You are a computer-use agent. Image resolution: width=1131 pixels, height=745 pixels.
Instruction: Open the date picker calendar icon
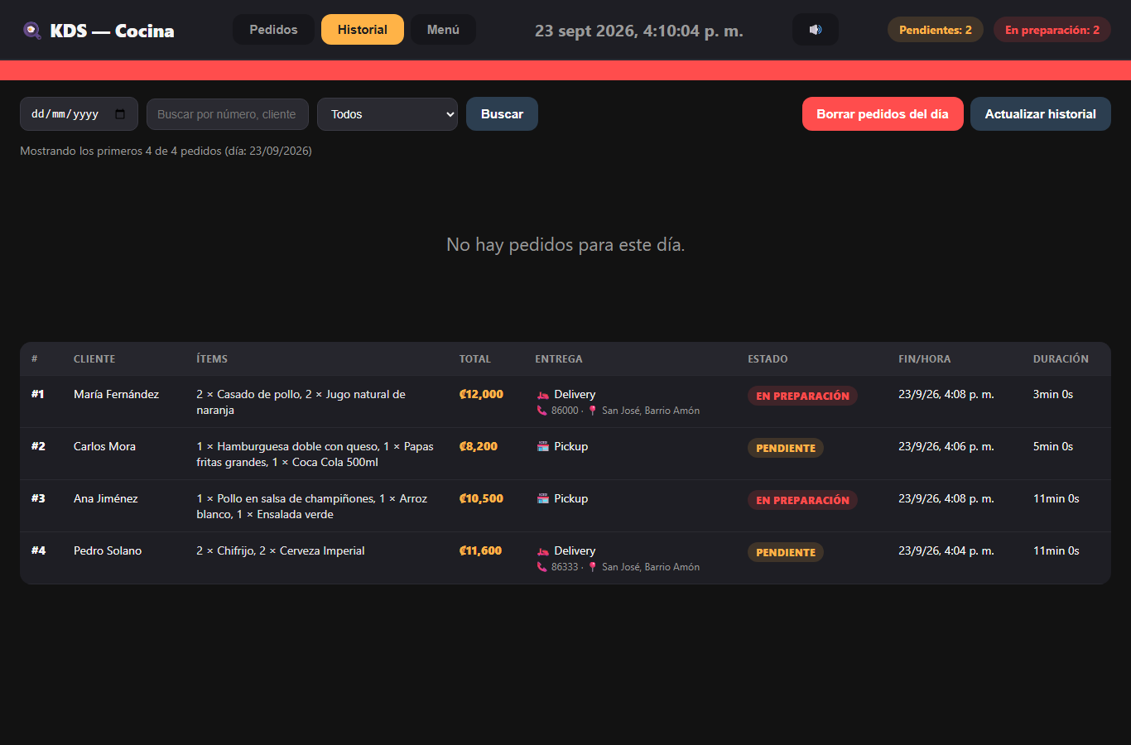(x=120, y=114)
